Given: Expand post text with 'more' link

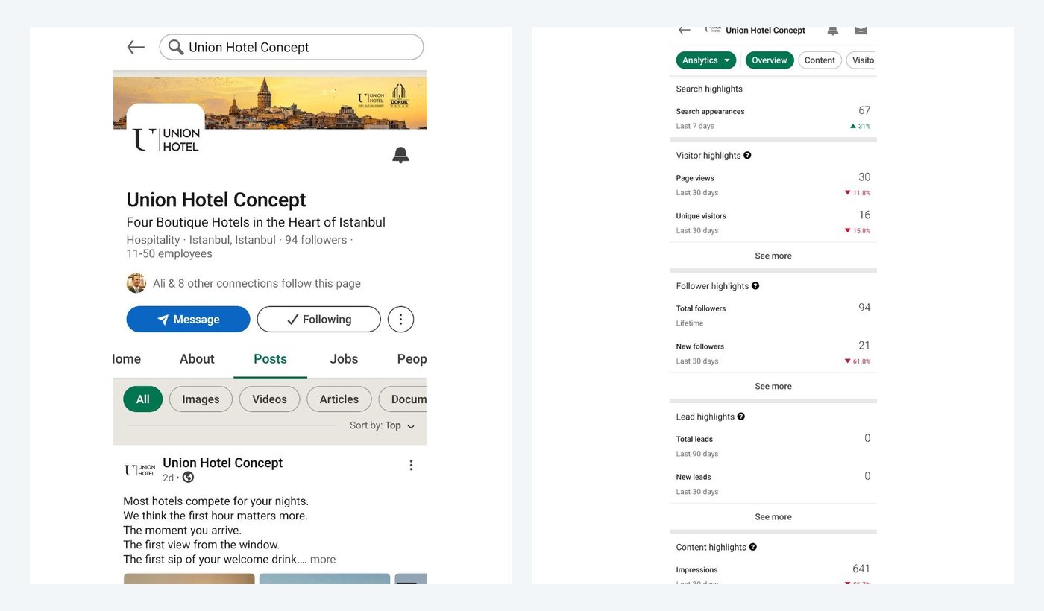Looking at the screenshot, I should pos(323,560).
